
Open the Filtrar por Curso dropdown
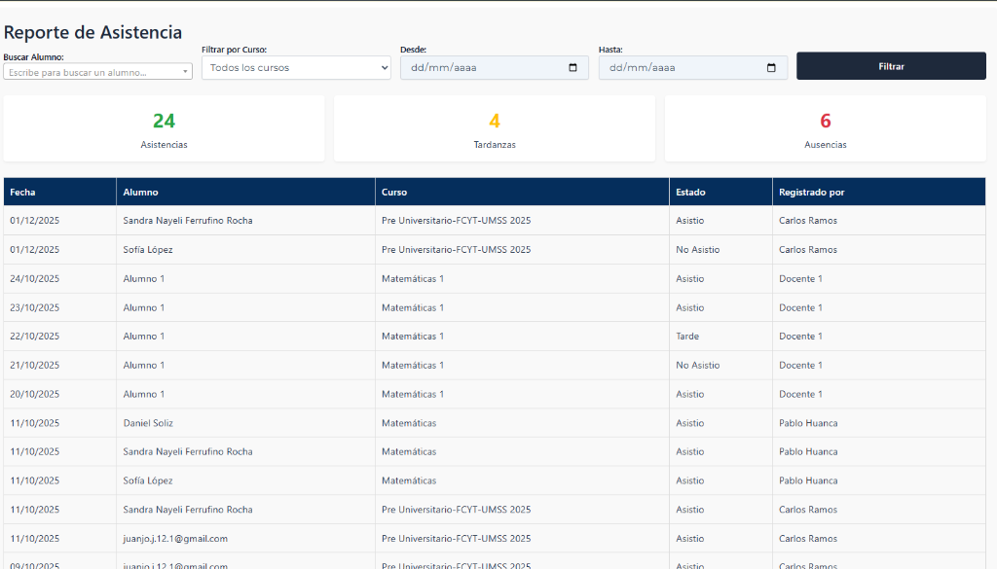[x=296, y=68]
